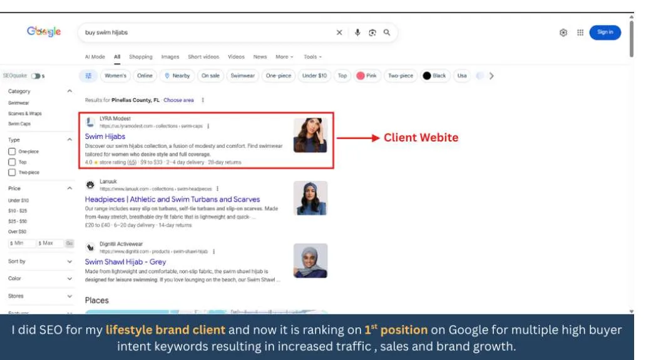The width and height of the screenshot is (646, 360).
Task: Open three-dot menu for Lanuuk result
Action: pyautogui.click(x=217, y=188)
